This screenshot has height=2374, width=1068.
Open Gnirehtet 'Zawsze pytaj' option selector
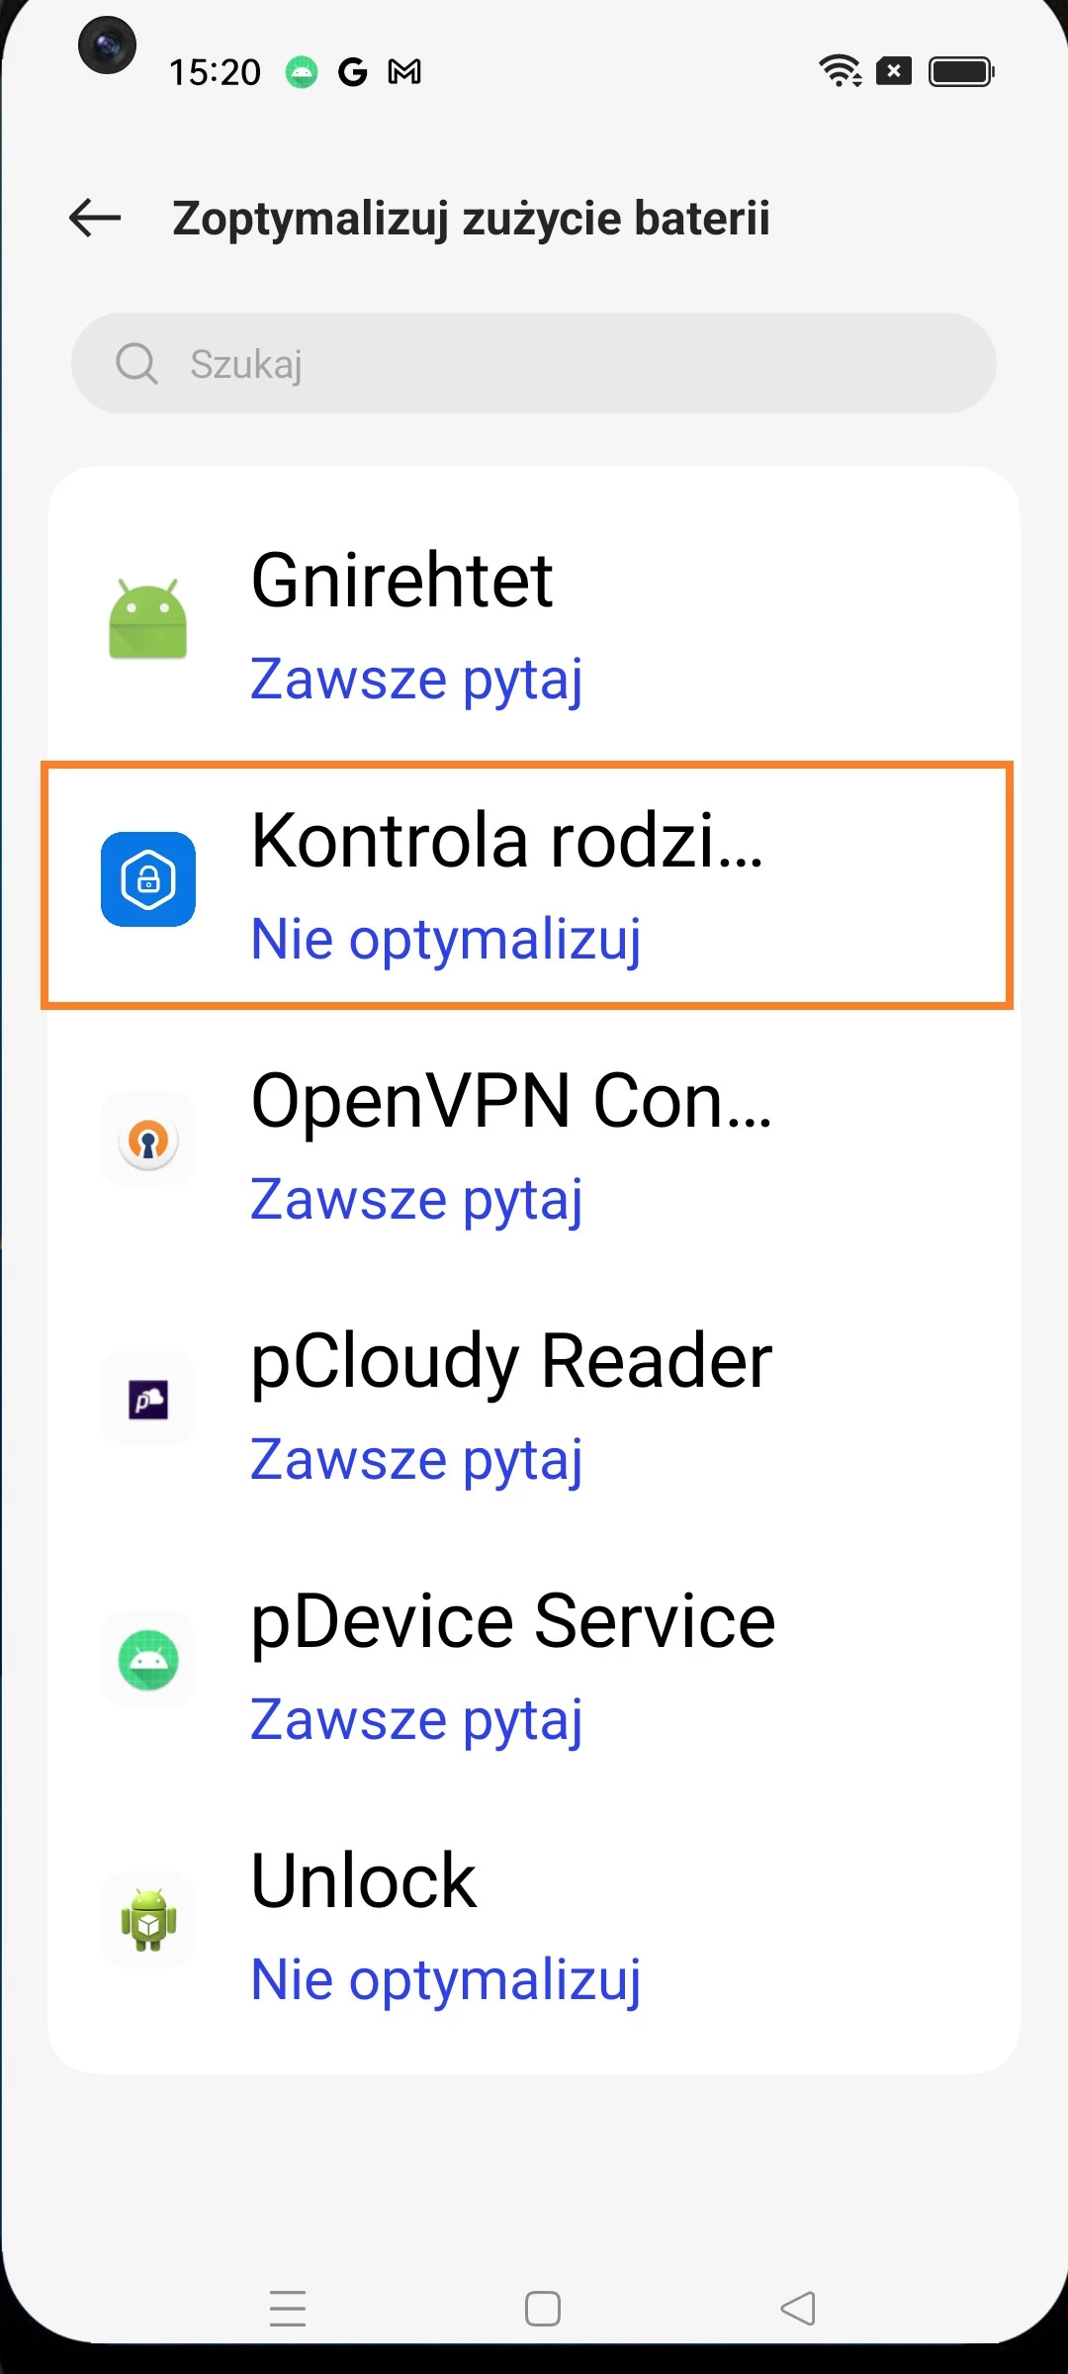[416, 680]
